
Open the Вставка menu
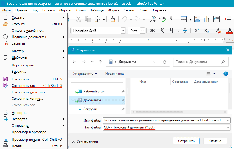(49, 10)
